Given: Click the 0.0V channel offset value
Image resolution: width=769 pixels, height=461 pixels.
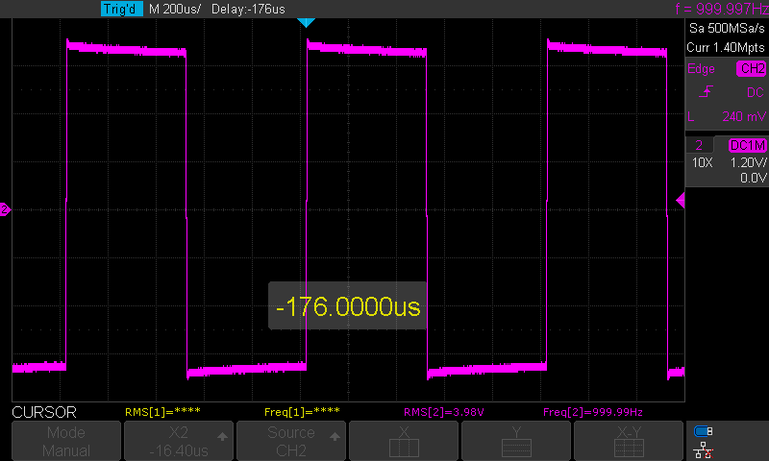Looking at the screenshot, I should point(754,178).
